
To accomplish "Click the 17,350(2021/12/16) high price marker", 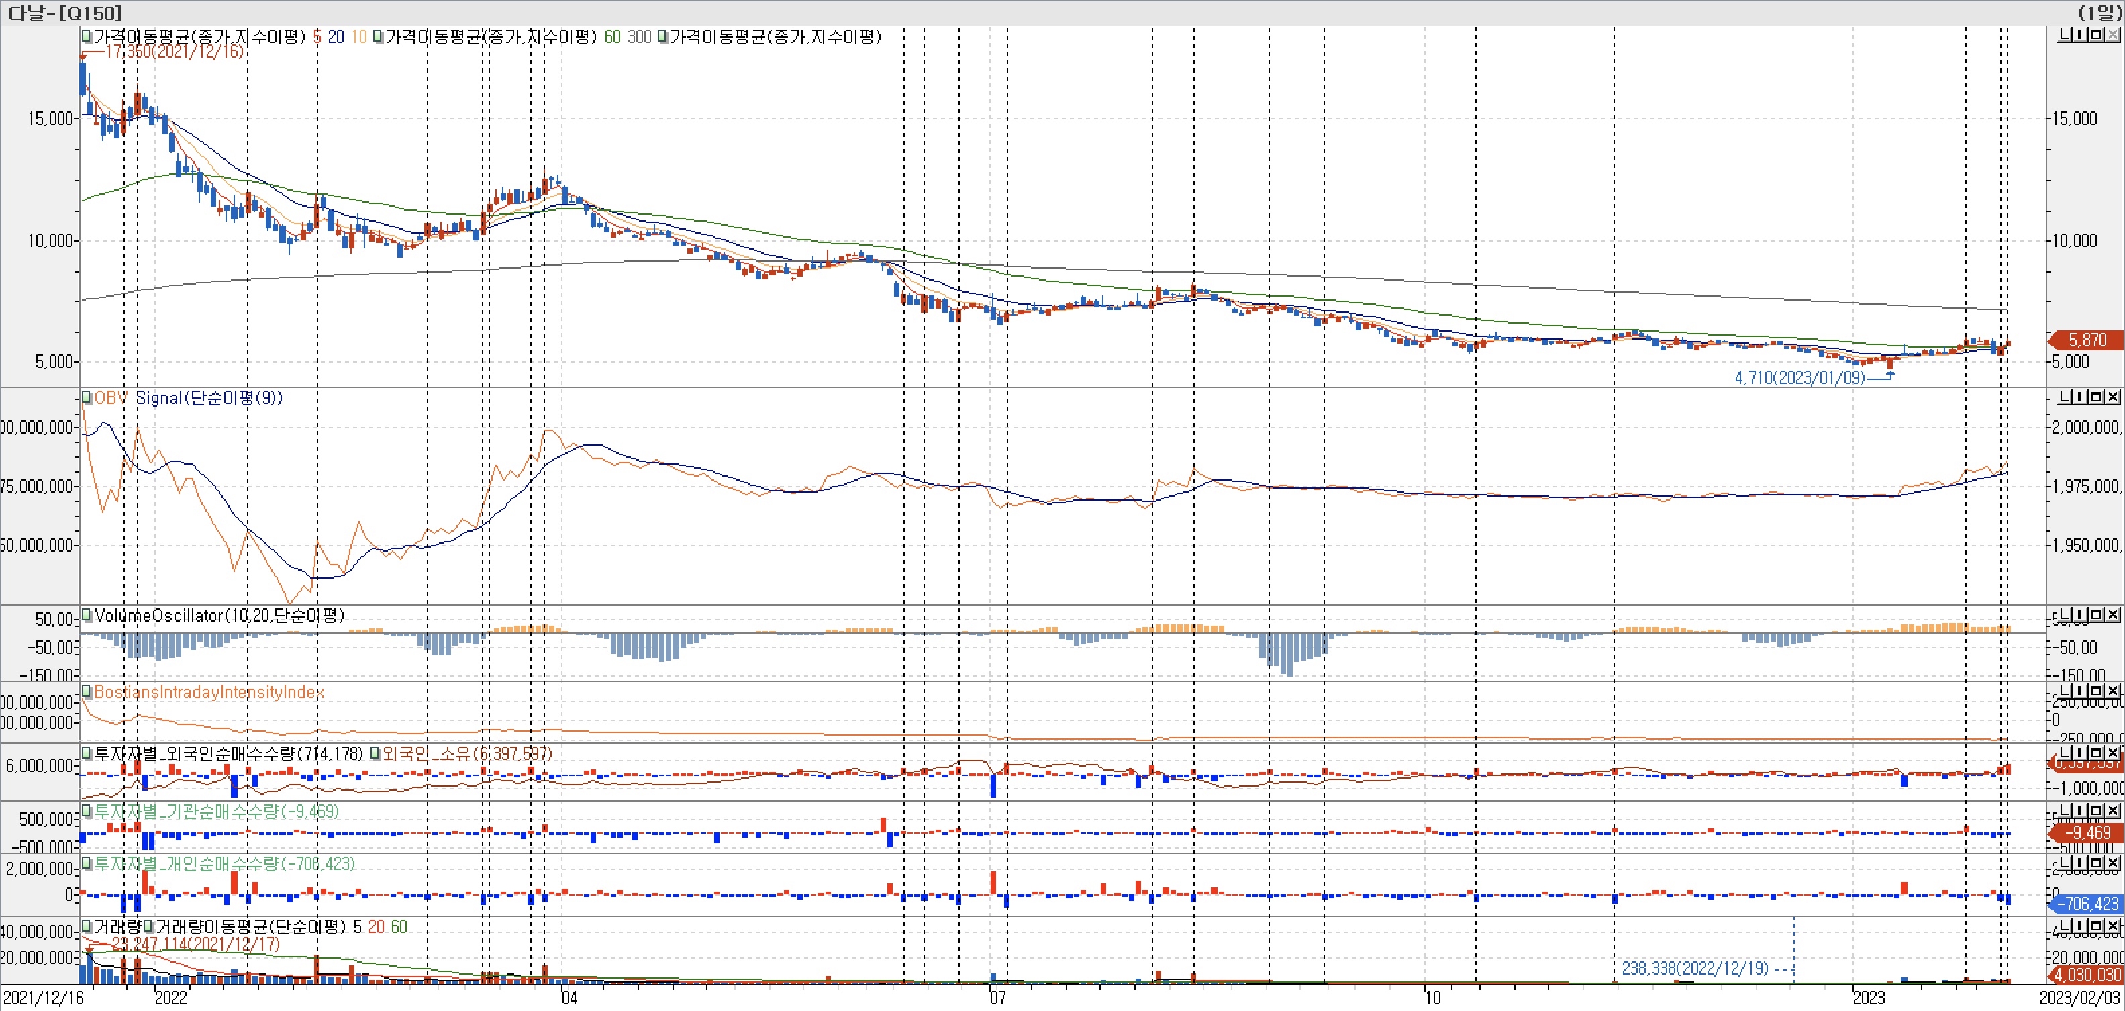I will click(174, 51).
